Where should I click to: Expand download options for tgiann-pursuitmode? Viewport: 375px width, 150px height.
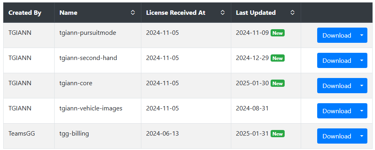tap(362, 35)
